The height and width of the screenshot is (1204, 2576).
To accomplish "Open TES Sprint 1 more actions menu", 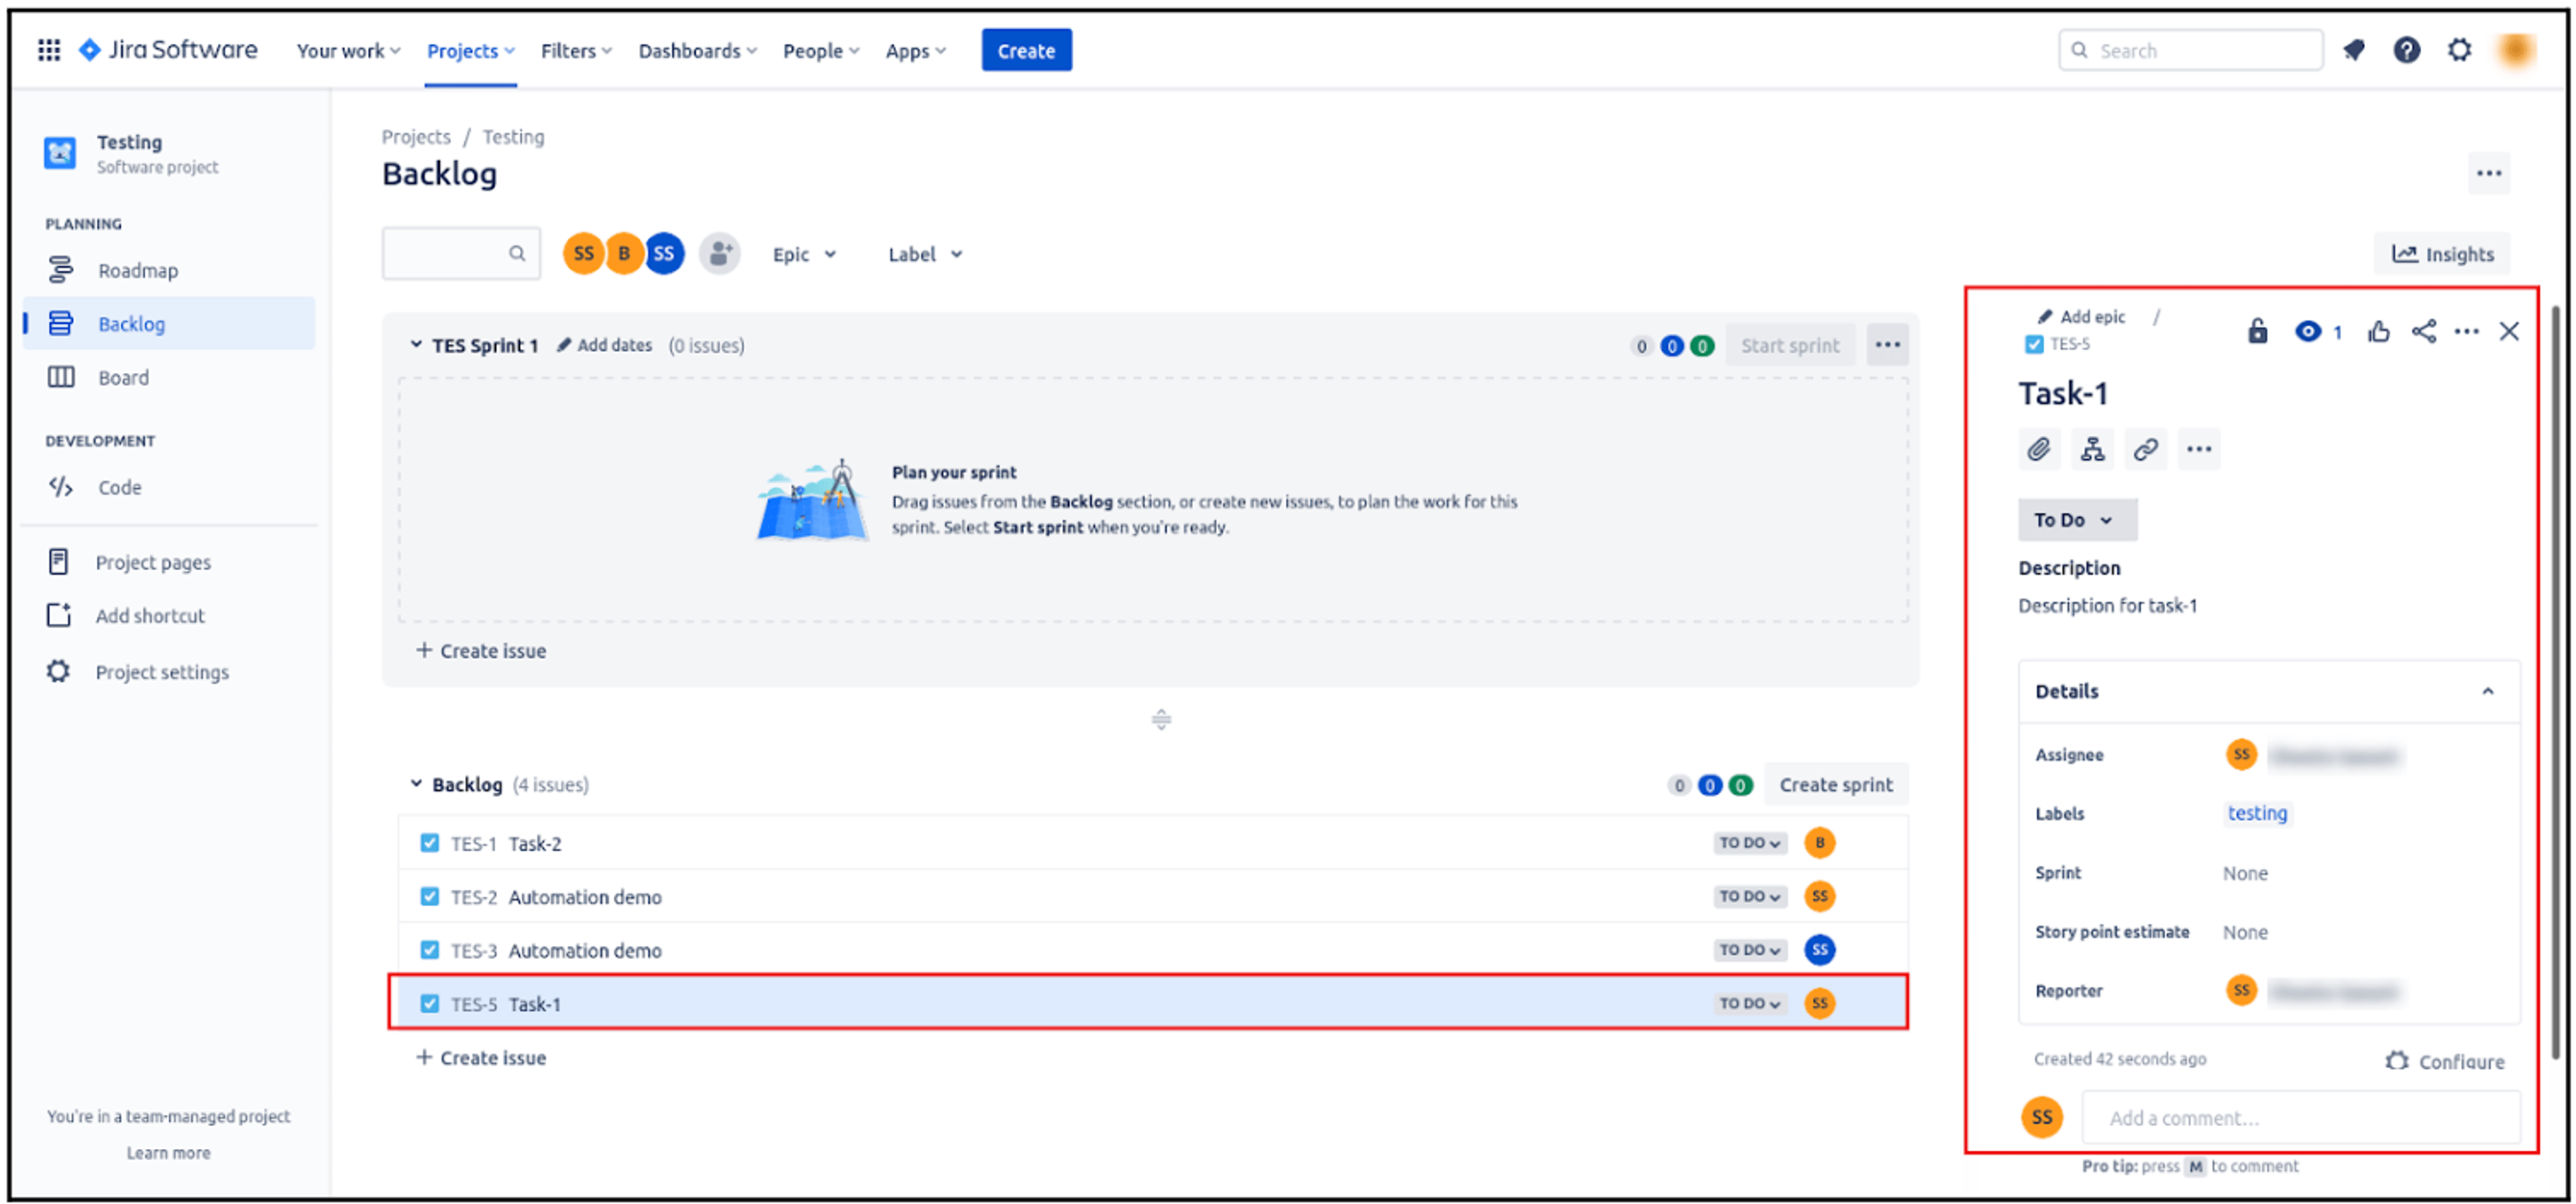I will click(1888, 345).
